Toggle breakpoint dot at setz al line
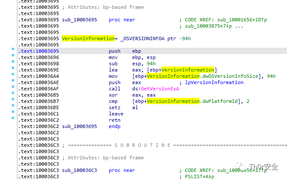Image resolution: width=287 pixels, height=179 pixels. click(13, 105)
